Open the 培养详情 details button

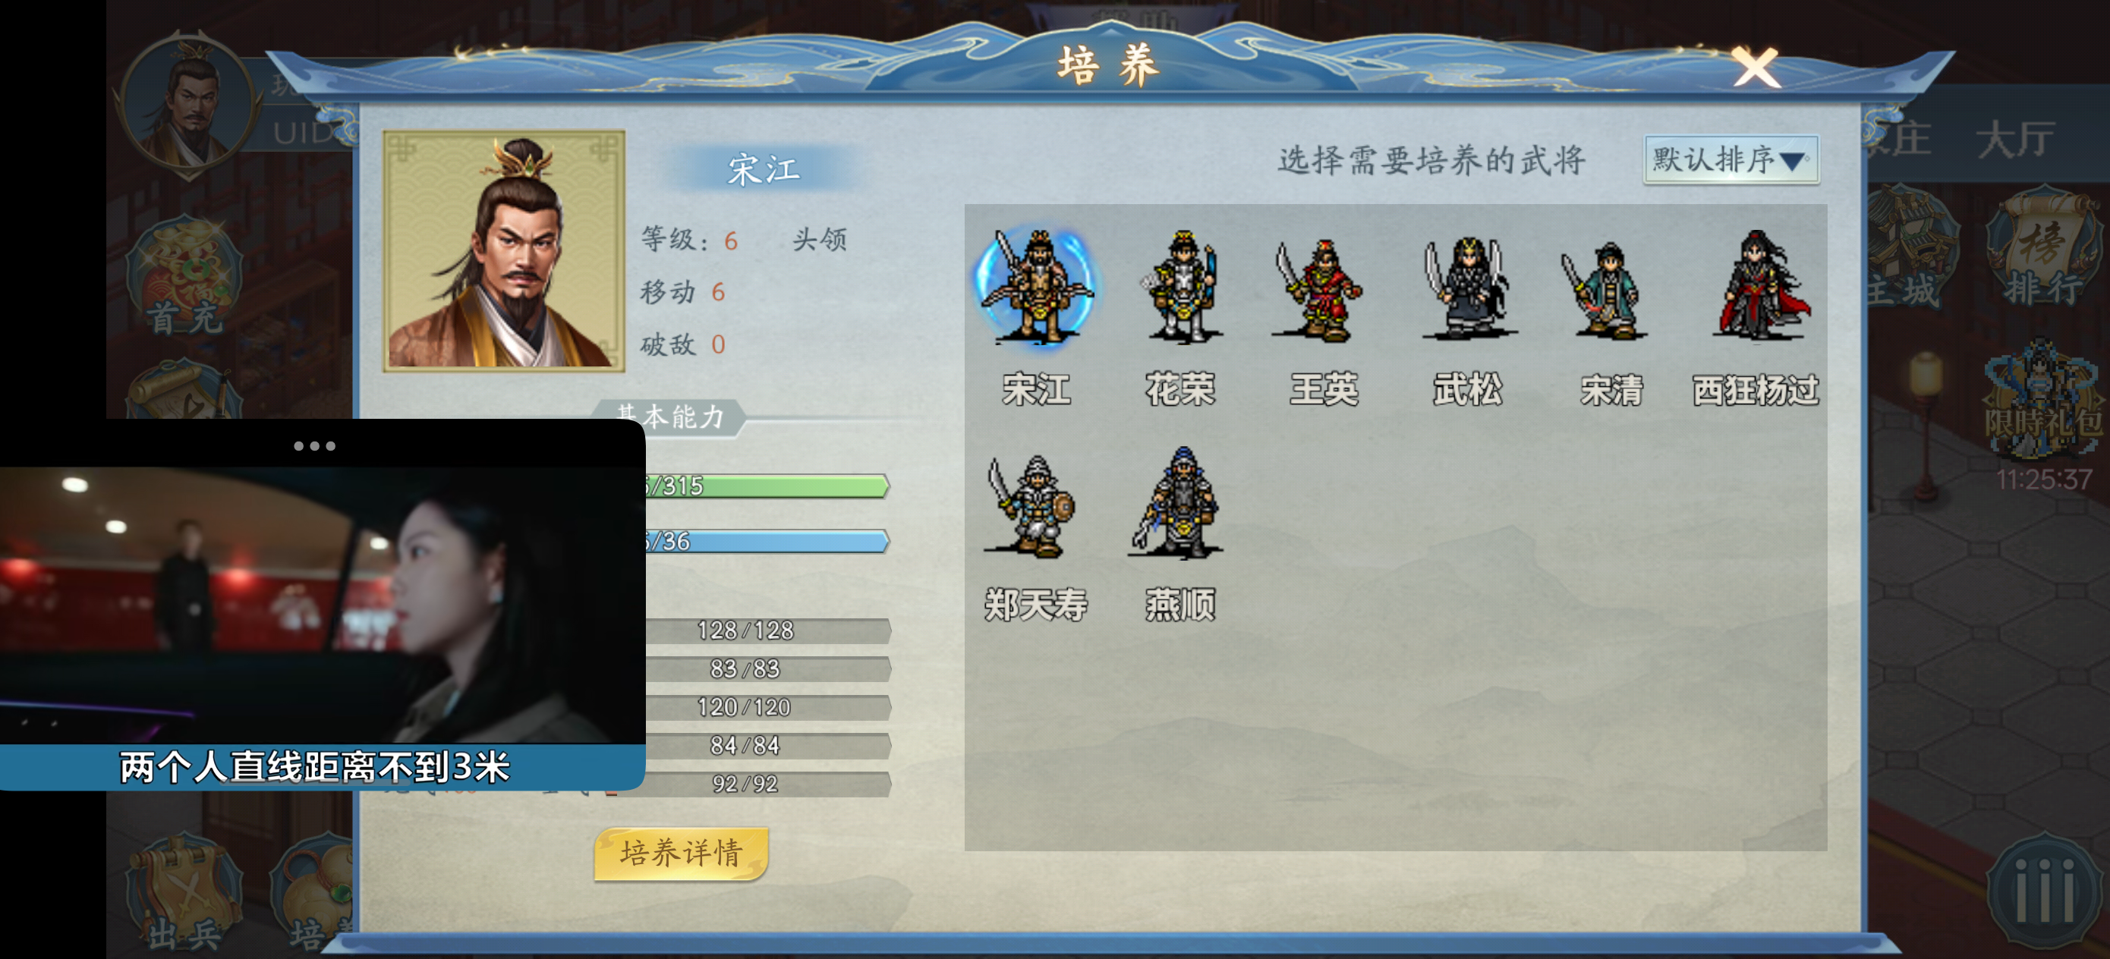coord(682,854)
